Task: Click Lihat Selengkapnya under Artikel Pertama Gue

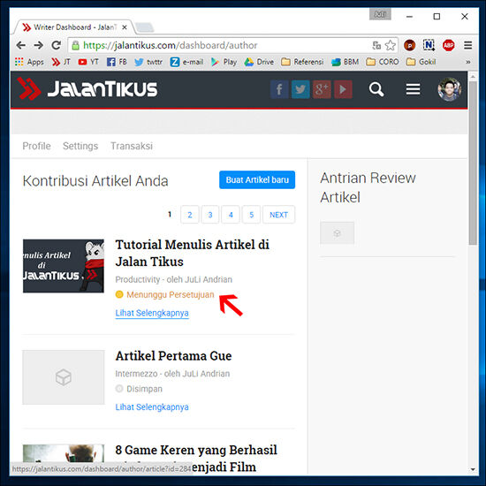Action: tap(152, 407)
